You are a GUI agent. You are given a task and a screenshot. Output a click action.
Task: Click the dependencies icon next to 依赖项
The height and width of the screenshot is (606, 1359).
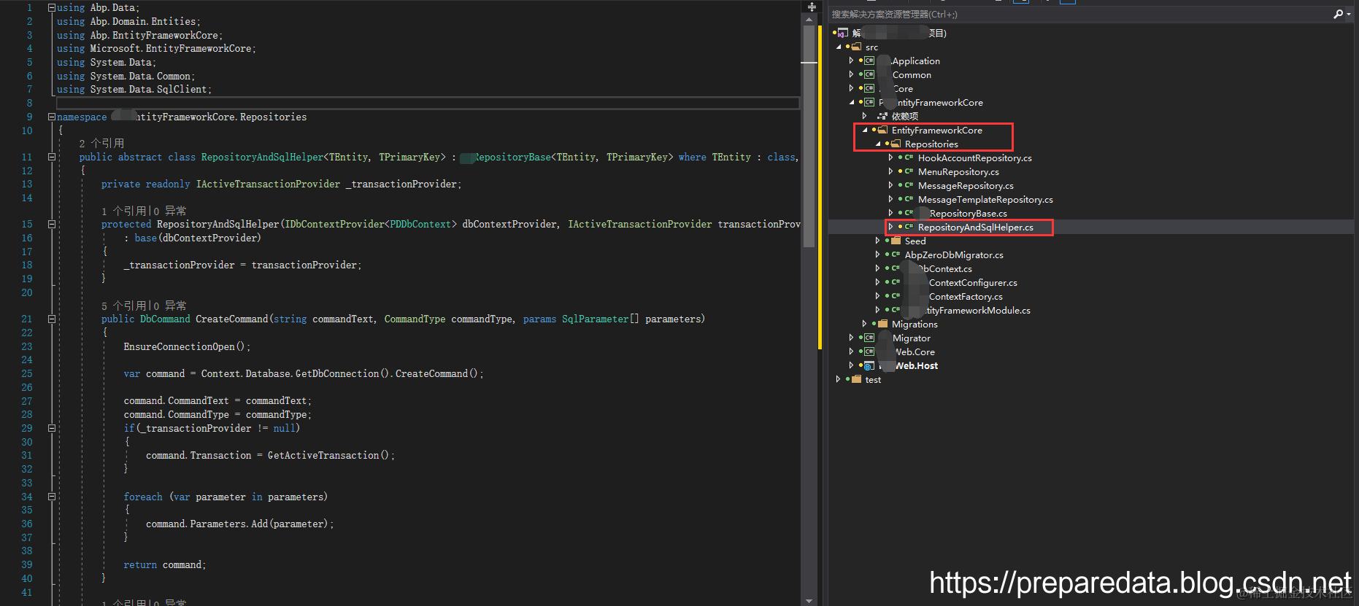coord(882,116)
